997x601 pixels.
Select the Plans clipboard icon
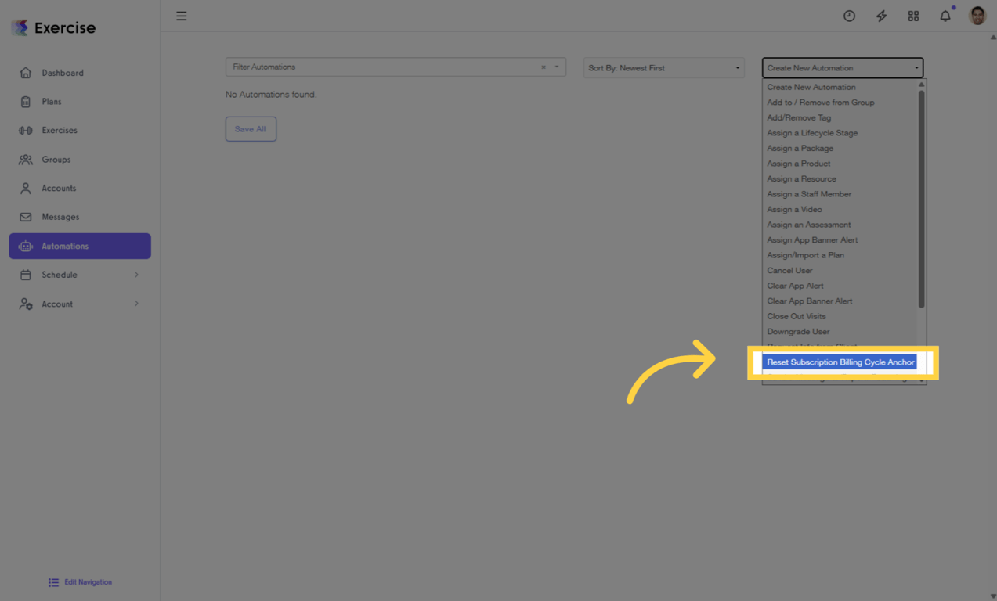click(x=27, y=101)
